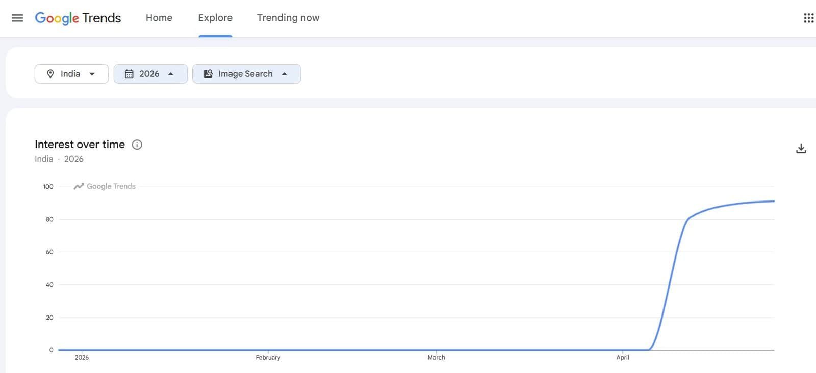
Task: Click the 60 value on the y-axis
Action: [x=49, y=252]
